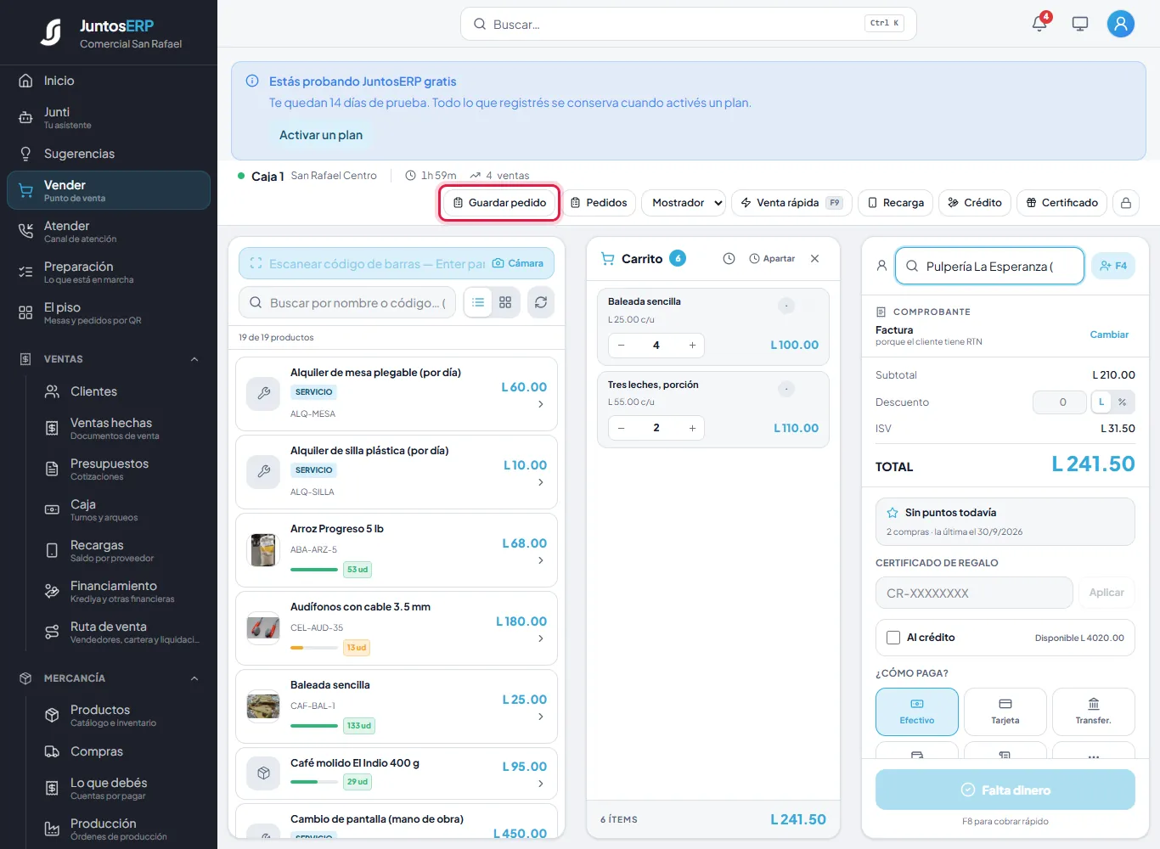
Task: Set discount type to percent
Action: tap(1123, 402)
